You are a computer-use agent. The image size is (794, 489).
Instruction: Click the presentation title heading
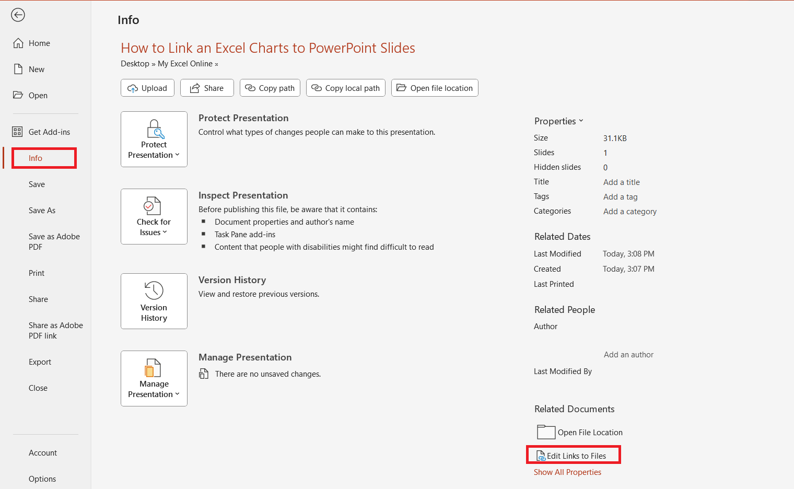(268, 48)
